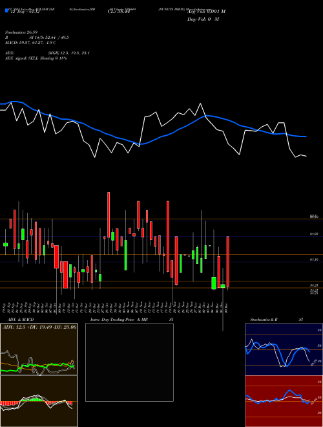Select 'ADX signal: SELL Slowing @ 18%' text
The image size is (323, 427).
[36, 58]
